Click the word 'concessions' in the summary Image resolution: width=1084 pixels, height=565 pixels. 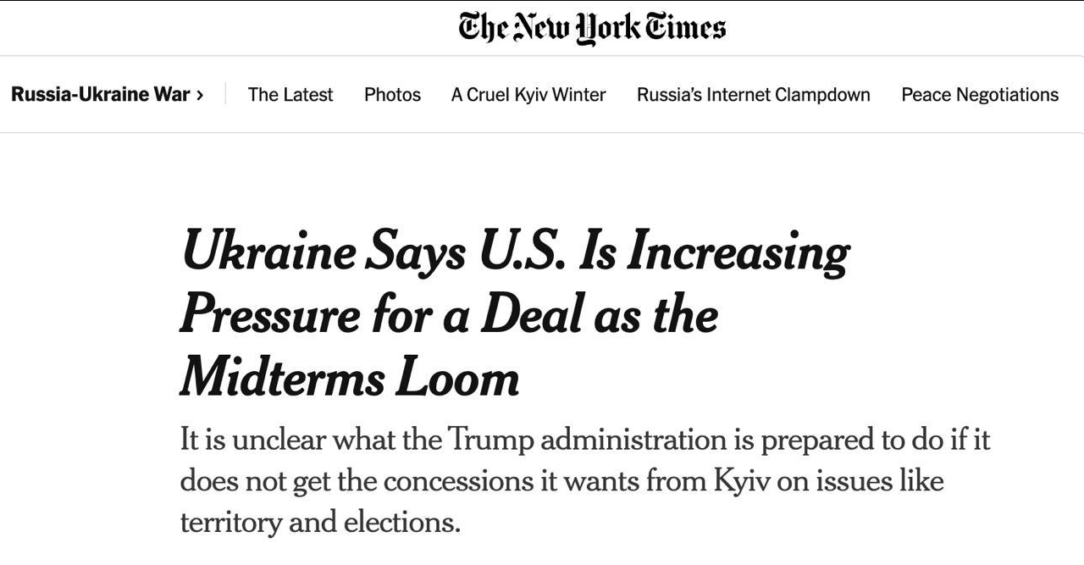tap(459, 481)
